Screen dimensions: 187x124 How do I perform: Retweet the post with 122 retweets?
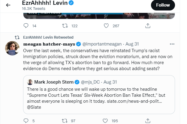point(65,26)
